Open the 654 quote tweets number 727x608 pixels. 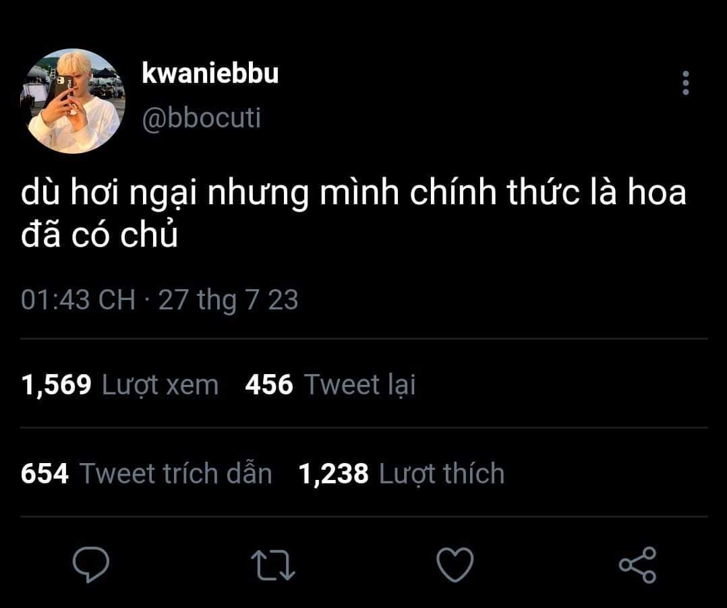45,474
